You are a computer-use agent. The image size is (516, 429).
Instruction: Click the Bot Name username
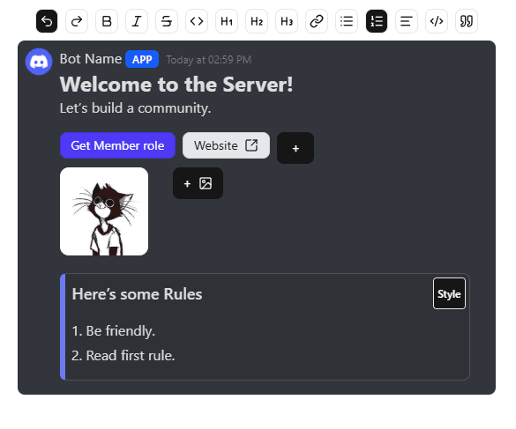tap(91, 59)
